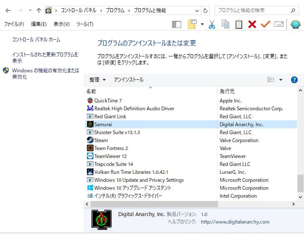Expand the address bar history dropdown
The image size is (304, 234).
197,11
